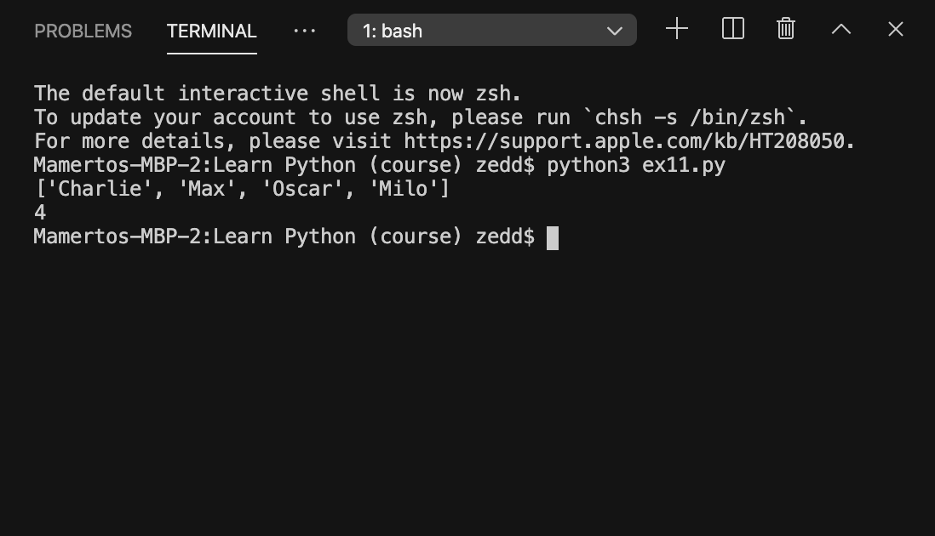Click the number 4 output line
Screen dimensions: 935x536
tap(38, 212)
